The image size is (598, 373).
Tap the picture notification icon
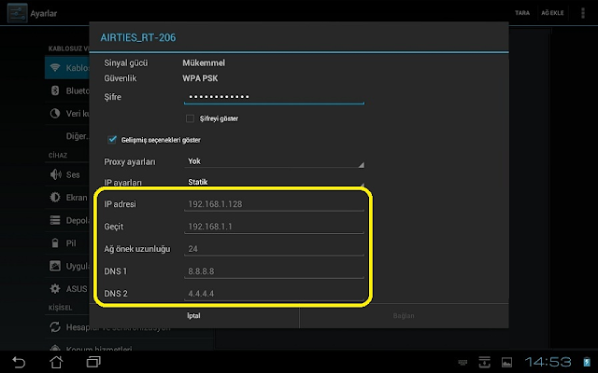pos(506,362)
